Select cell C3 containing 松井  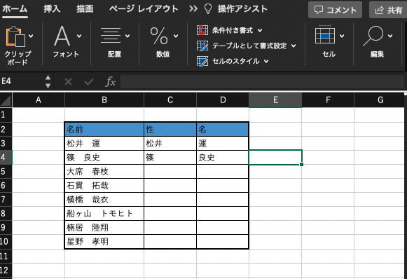pyautogui.click(x=170, y=143)
